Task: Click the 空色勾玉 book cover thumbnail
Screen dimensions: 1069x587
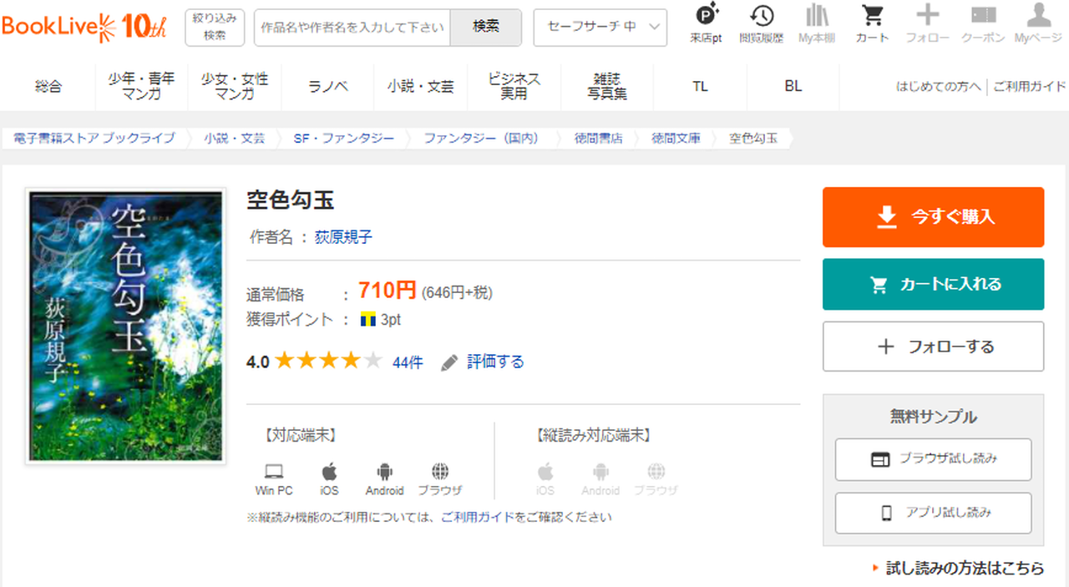Action: [126, 326]
